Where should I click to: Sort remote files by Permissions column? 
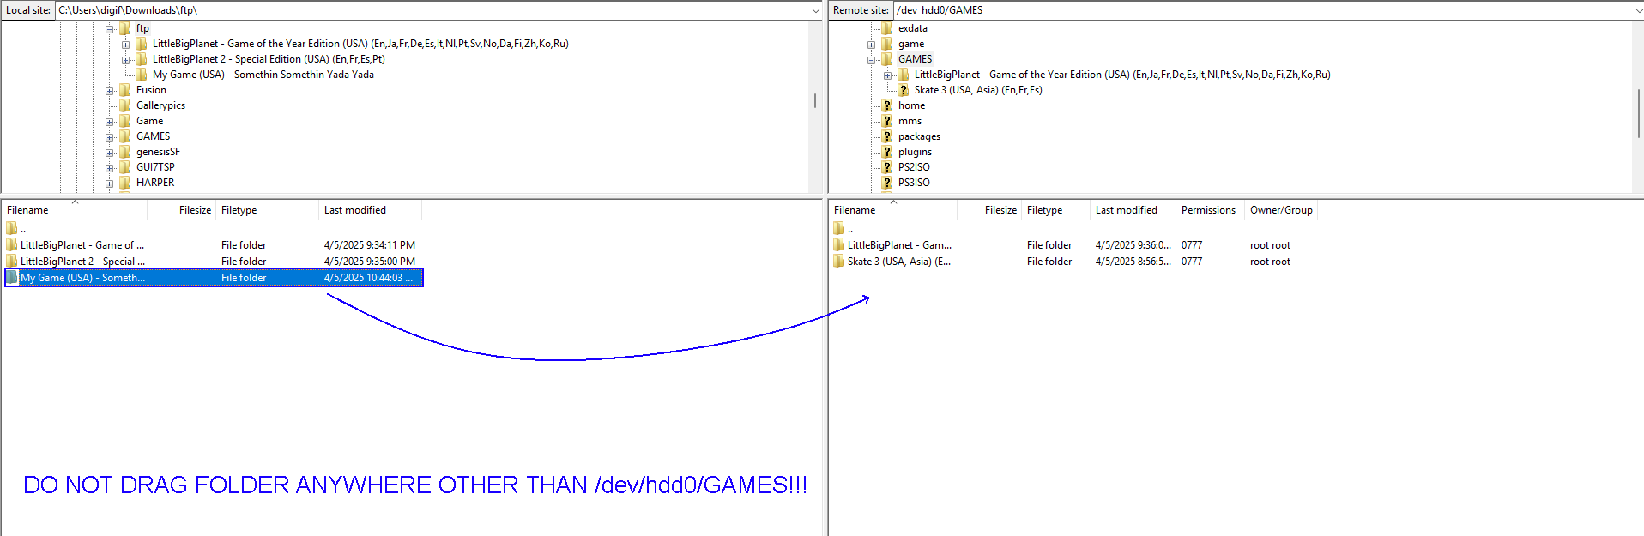(1210, 210)
